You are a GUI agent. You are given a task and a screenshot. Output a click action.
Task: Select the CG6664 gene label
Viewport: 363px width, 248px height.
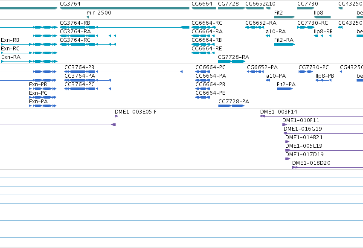coord(202,4)
